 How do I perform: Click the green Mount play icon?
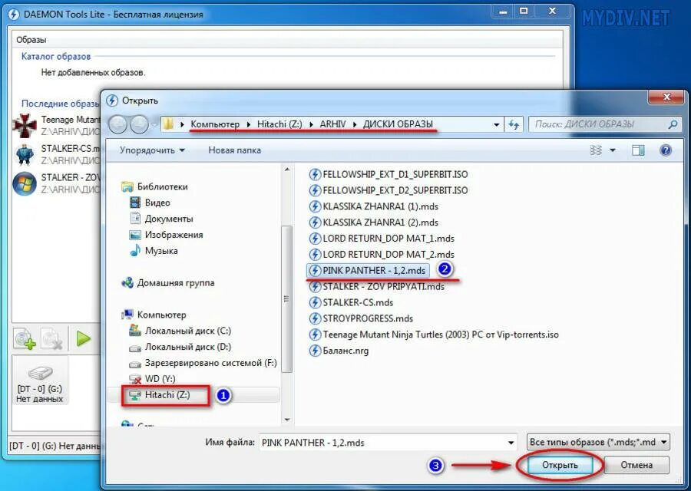coord(83,338)
